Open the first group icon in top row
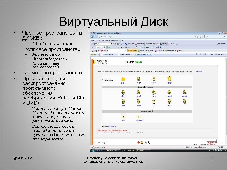 point(123,93)
